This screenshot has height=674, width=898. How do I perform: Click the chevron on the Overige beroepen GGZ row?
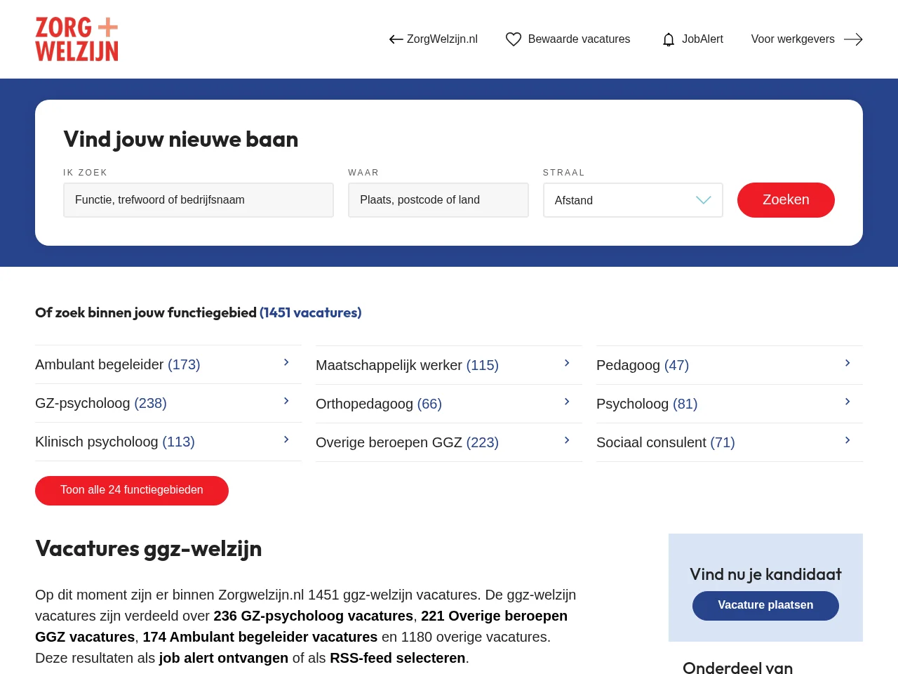(x=567, y=440)
